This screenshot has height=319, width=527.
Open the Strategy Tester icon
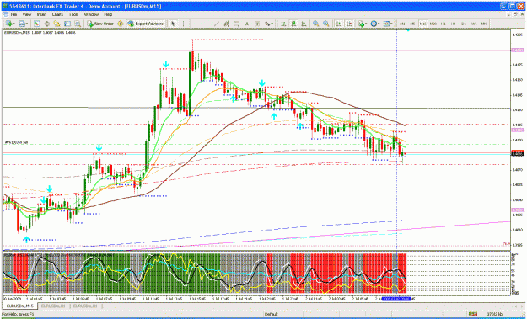point(78,24)
